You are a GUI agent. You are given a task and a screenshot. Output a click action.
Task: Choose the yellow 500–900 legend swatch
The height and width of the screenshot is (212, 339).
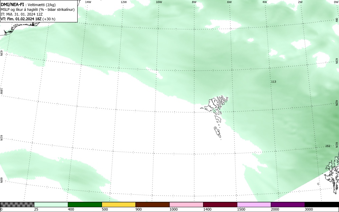(119, 205)
